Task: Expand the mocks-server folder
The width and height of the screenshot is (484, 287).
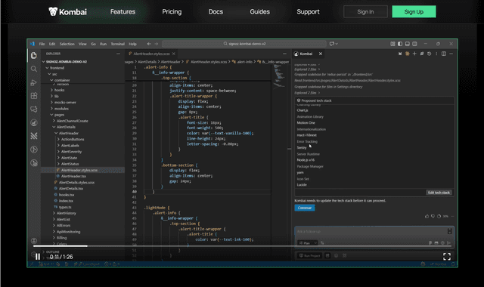Action: pos(63,103)
